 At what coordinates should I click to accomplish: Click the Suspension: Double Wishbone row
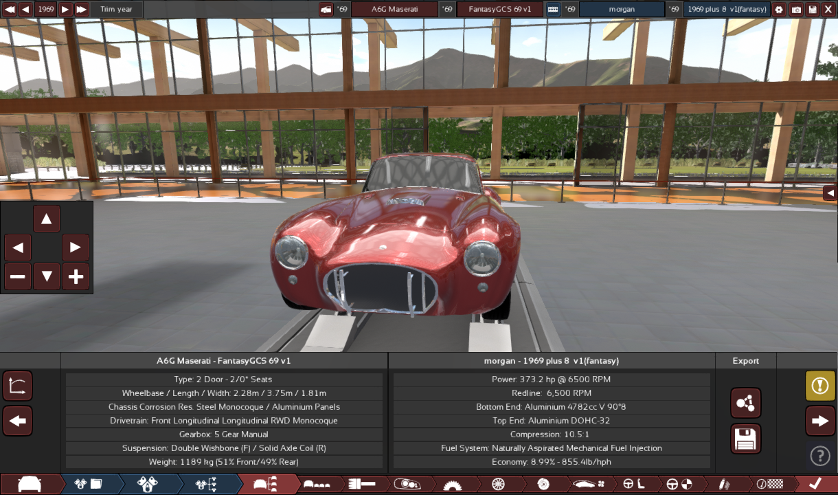[x=224, y=448]
